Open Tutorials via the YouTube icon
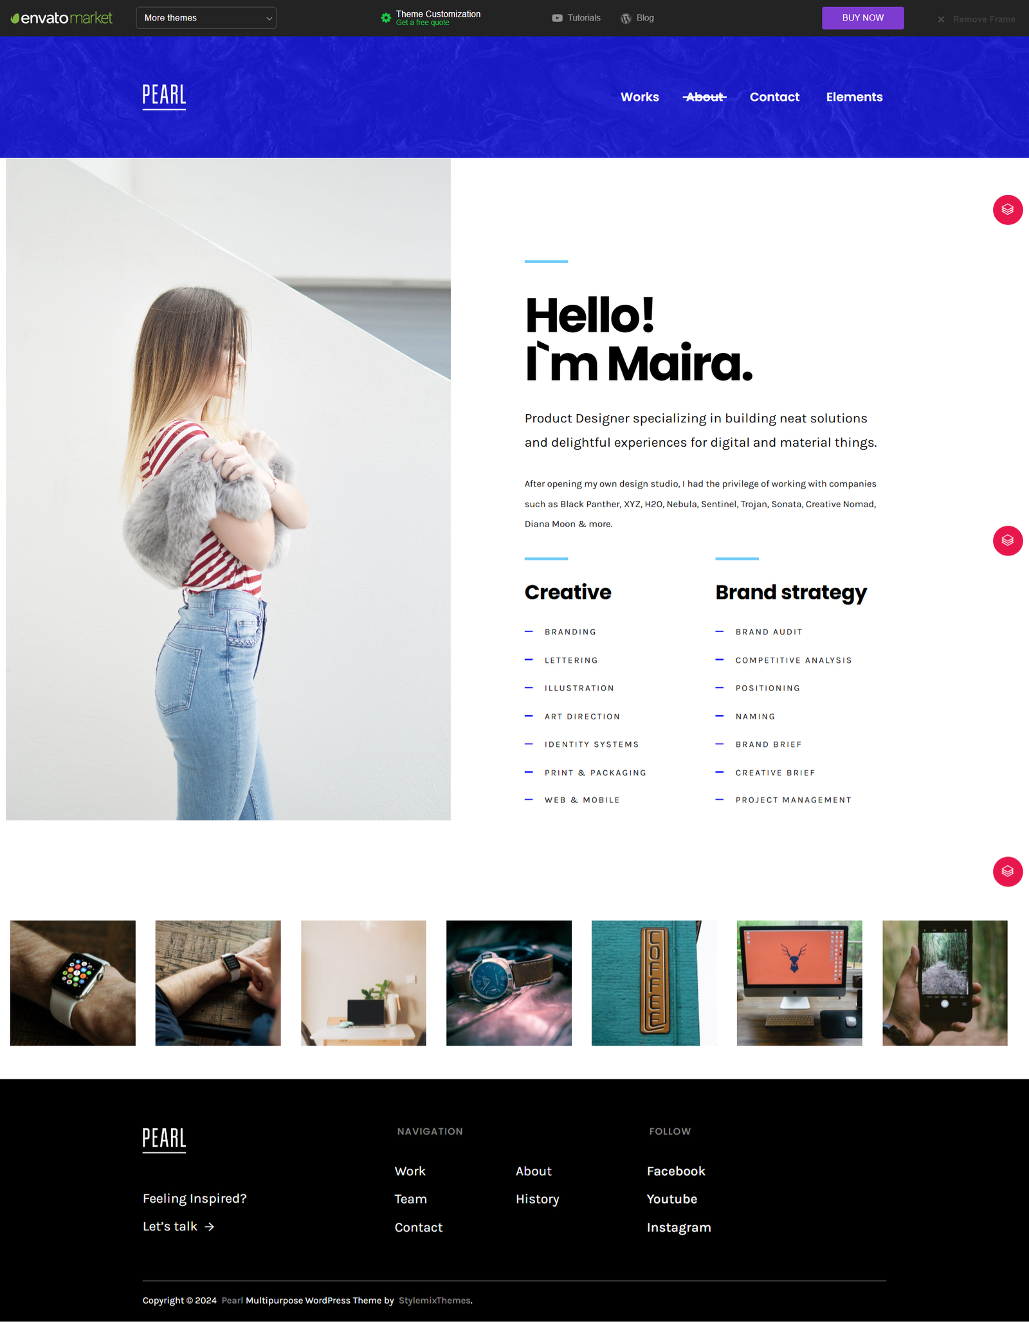 click(x=557, y=18)
